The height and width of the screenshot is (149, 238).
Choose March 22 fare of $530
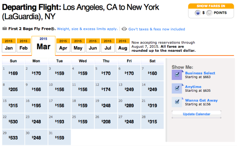click(13, 121)
